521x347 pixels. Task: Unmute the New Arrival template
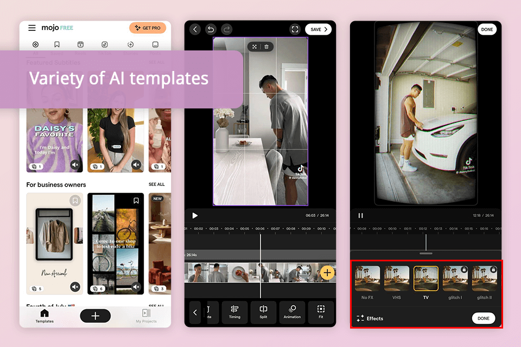75,287
